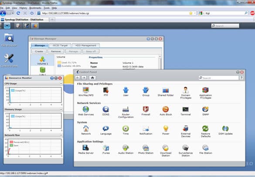Click the Manage button in Storage Manager

[x=73, y=51]
